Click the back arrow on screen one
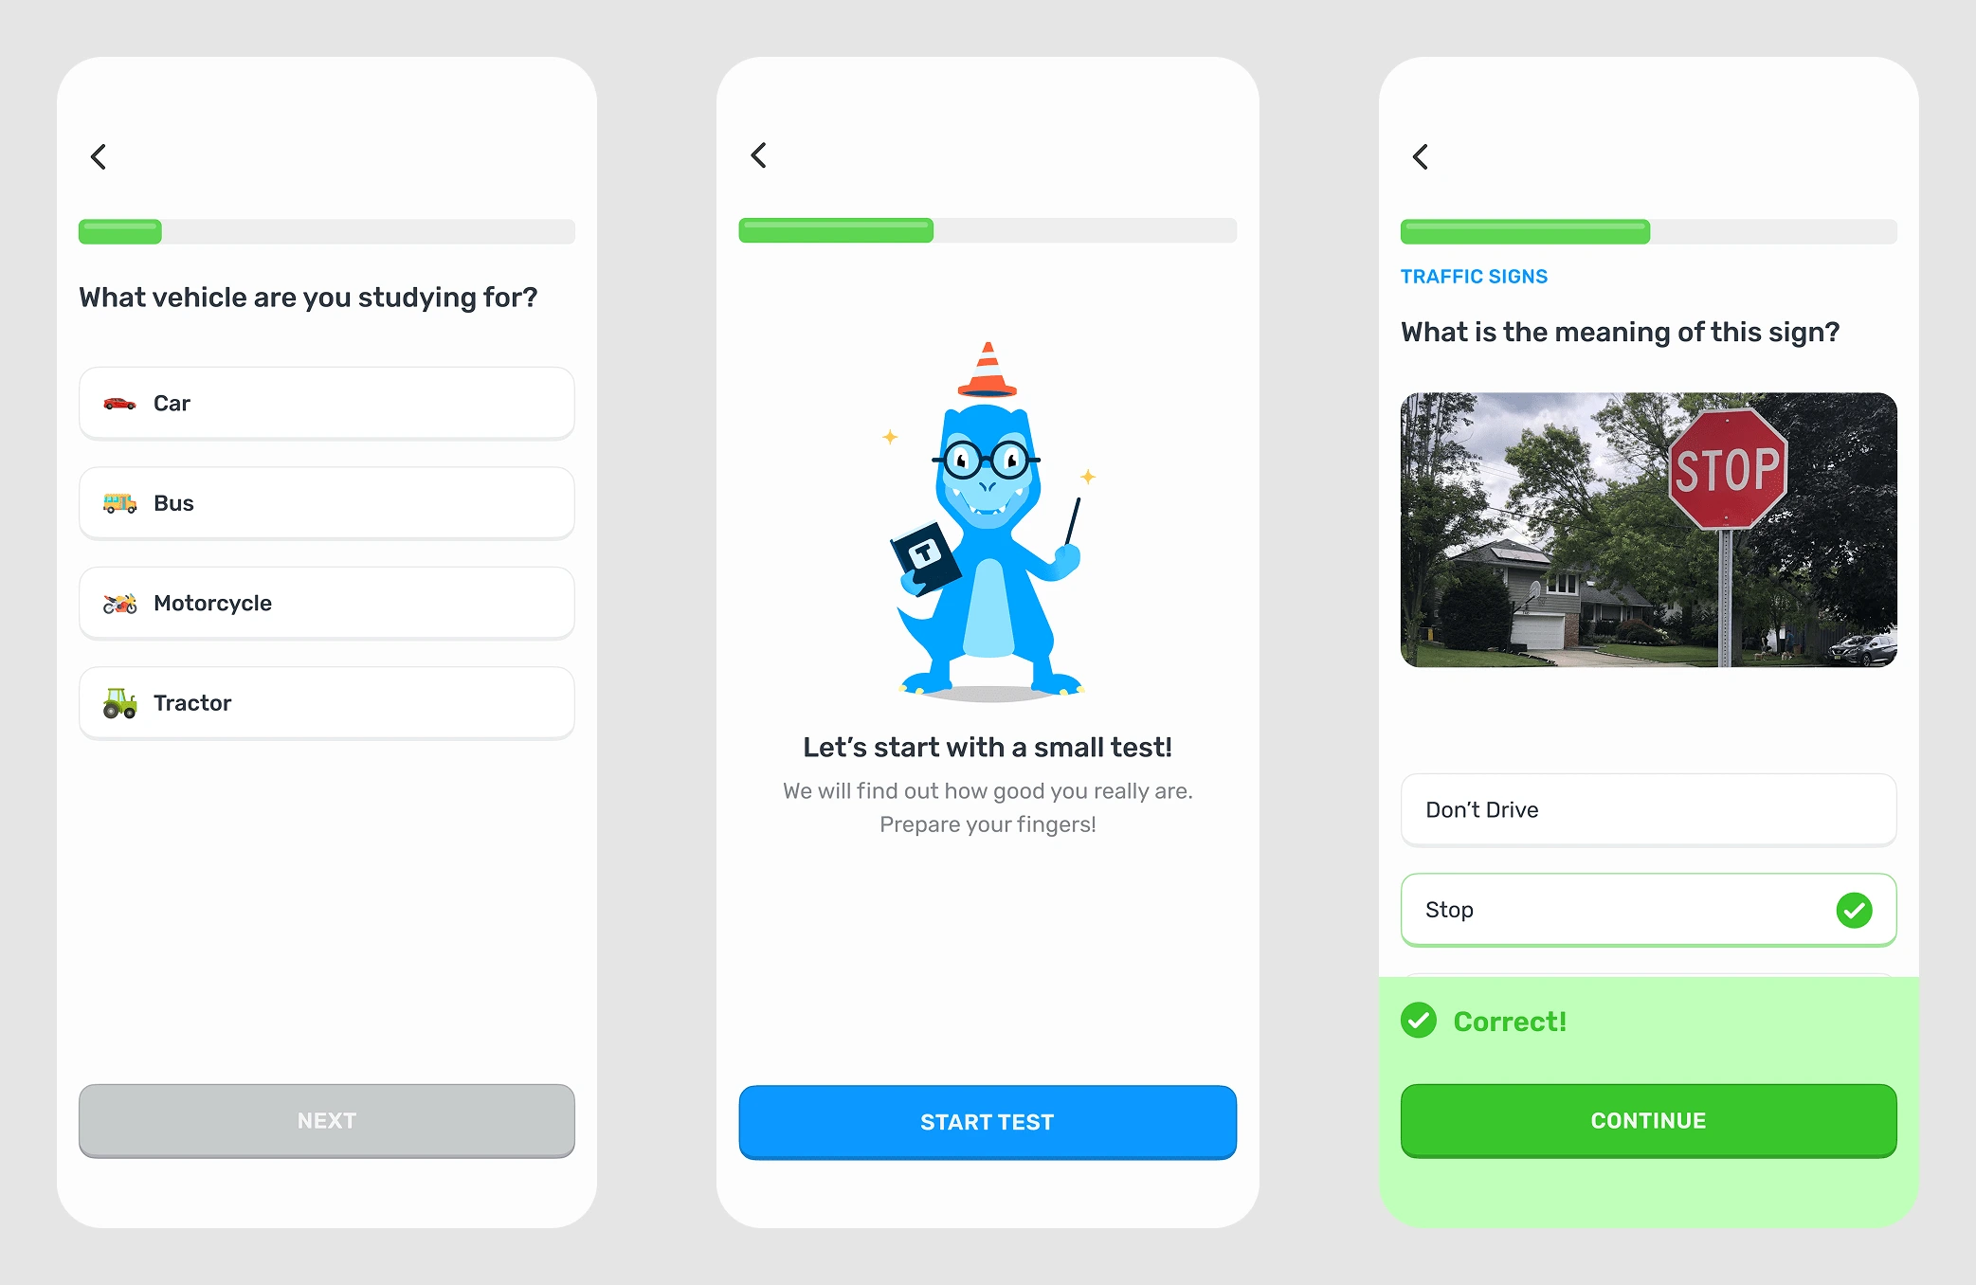The image size is (1976, 1285). pos(100,157)
